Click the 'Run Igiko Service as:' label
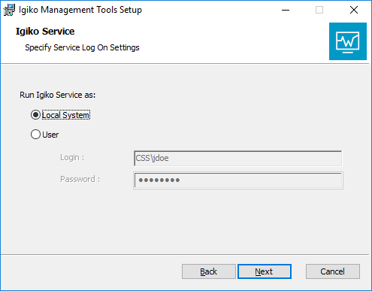 pos(58,95)
